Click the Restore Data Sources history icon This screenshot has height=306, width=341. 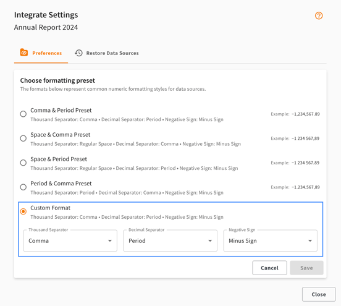78,53
